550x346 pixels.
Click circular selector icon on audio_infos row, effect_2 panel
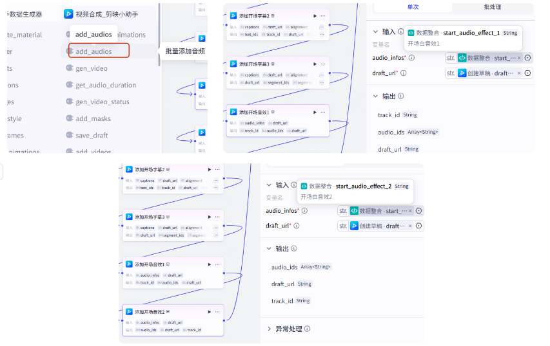click(x=419, y=210)
